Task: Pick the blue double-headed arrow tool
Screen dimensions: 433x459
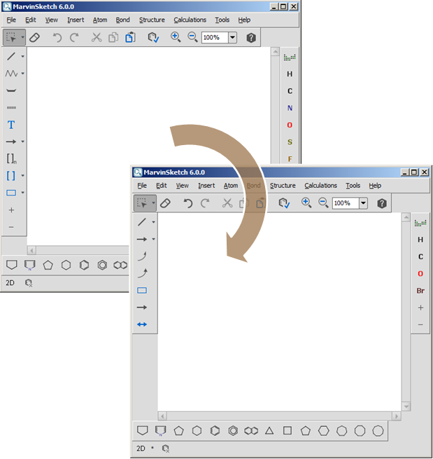Action: [x=142, y=324]
